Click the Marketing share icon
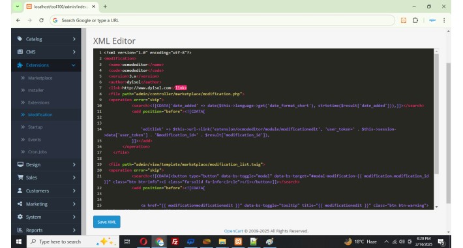 pos(20,204)
